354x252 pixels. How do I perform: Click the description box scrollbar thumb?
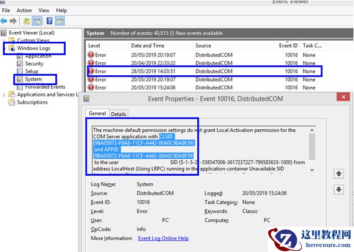(312, 147)
